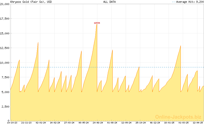Select the 5,000 y-axis value label
Screen dimensions: 204x125
[x=5, y=92]
